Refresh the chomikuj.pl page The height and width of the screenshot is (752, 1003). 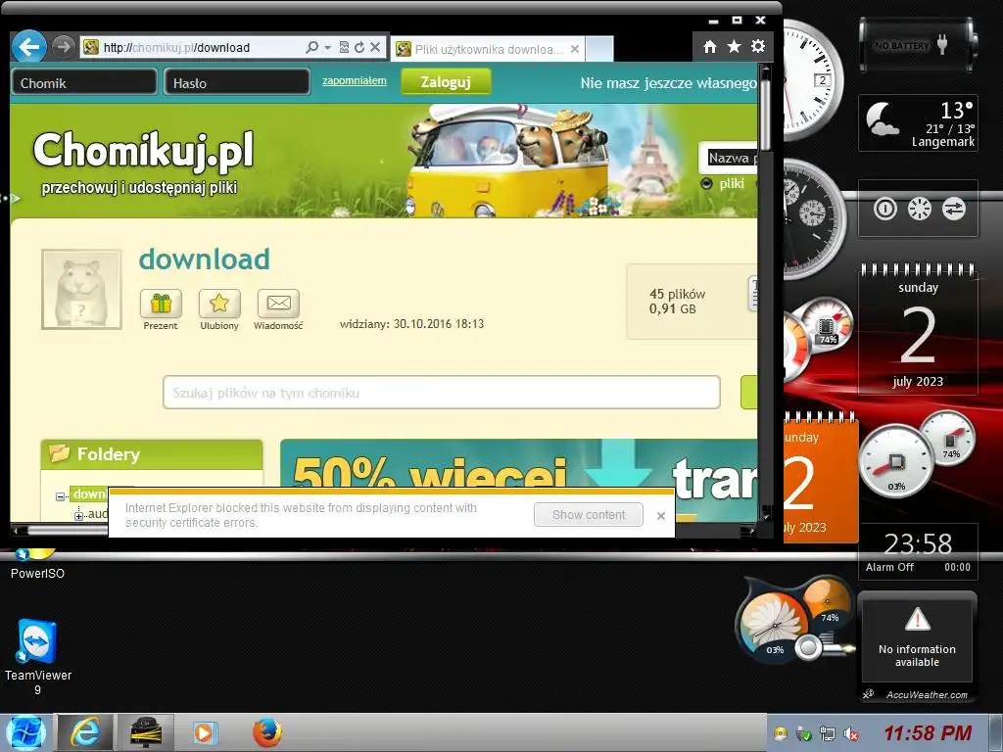click(x=359, y=47)
